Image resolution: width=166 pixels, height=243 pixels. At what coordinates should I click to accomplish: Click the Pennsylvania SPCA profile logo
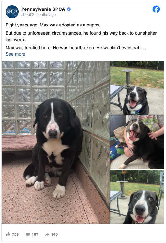pos(12,12)
